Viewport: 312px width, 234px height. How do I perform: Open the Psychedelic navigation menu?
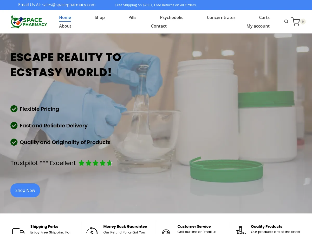[x=172, y=17]
